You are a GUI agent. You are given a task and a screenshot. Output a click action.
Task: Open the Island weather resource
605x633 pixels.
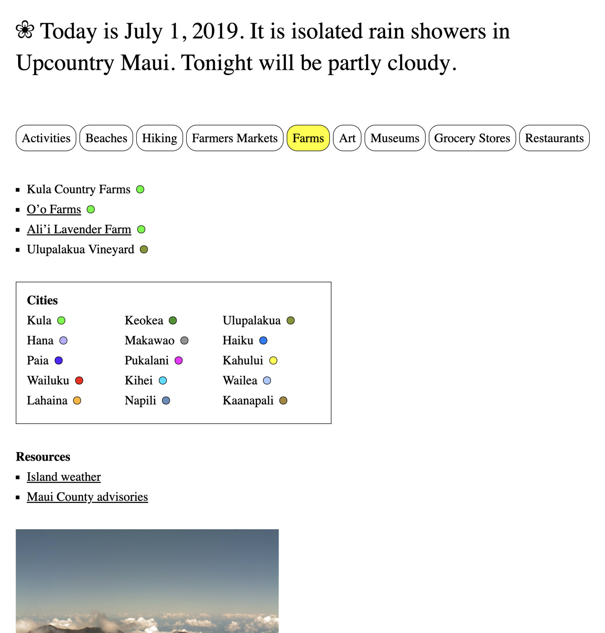tap(64, 477)
